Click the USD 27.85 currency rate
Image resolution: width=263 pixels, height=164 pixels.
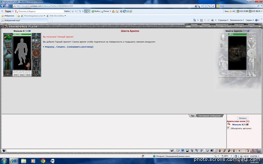[242, 11]
